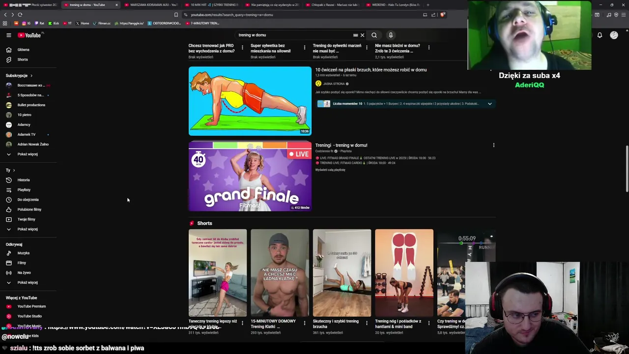
Task: Open the Ty section header
Action: [x=10, y=170]
